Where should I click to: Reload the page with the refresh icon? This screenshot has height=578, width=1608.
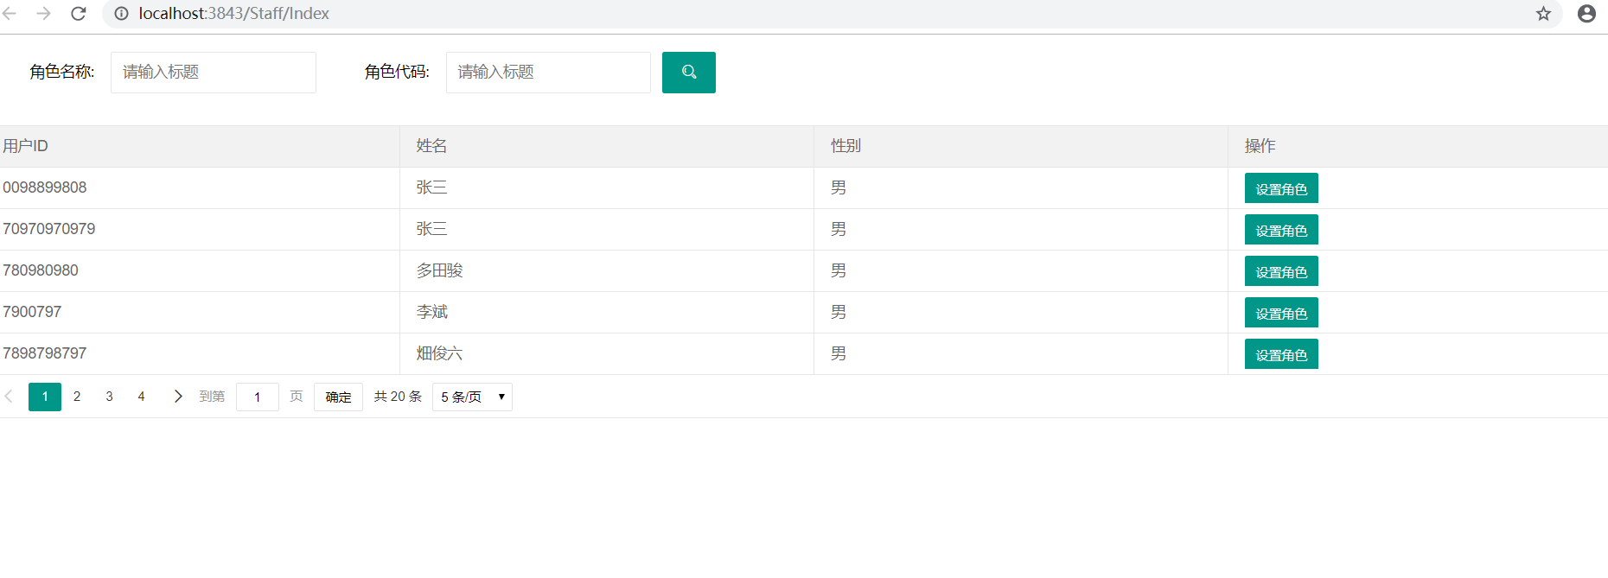coord(79,14)
